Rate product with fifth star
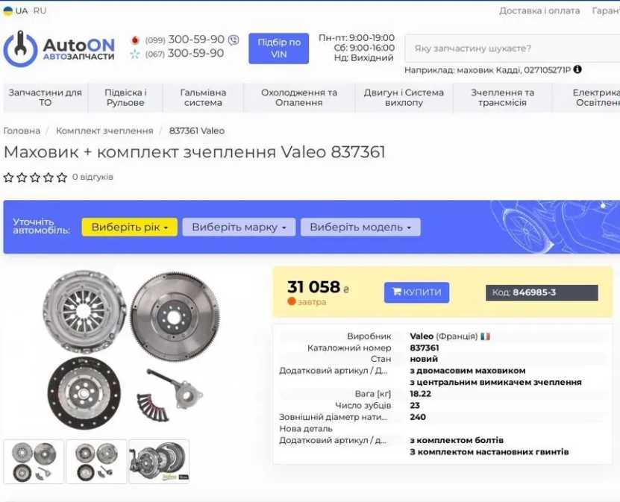Screen dimensions: 620x502 (x=62, y=177)
